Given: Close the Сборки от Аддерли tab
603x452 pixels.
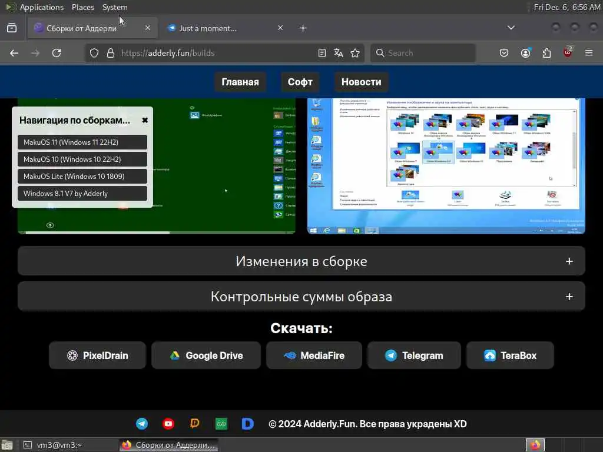Looking at the screenshot, I should pos(148,28).
